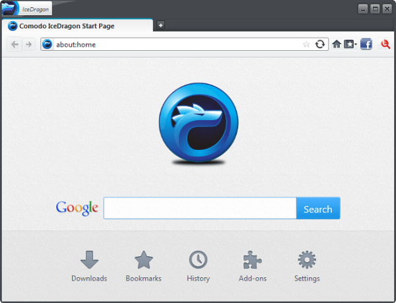Reload the page with refresh icon
396x303 pixels.
coord(319,44)
